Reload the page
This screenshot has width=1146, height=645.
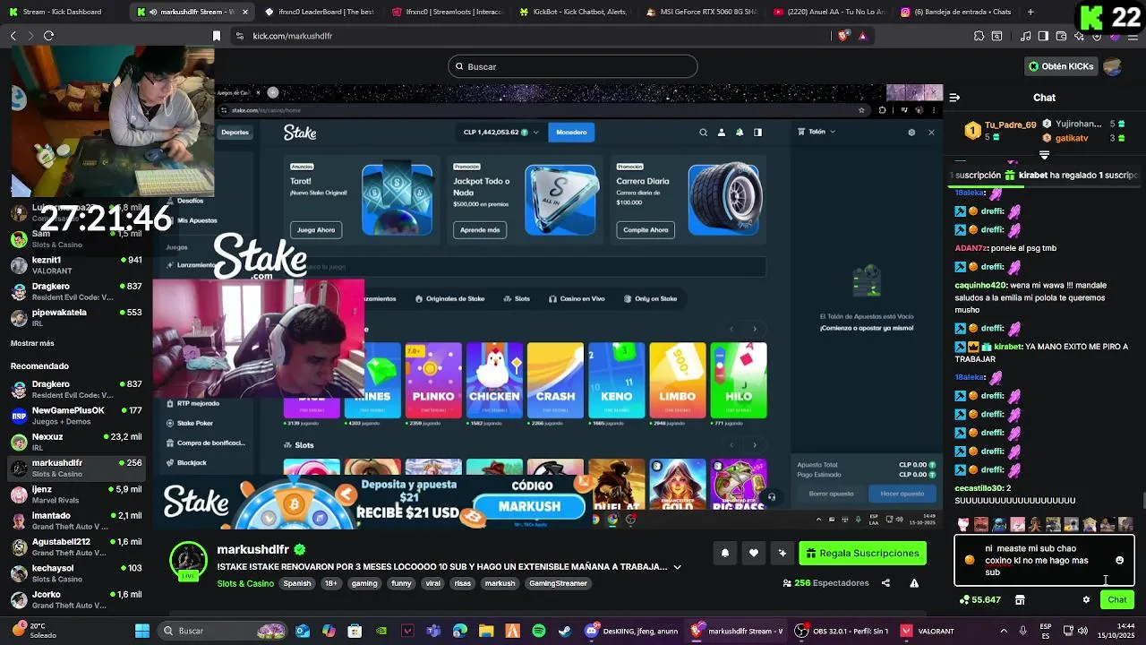tap(48, 36)
